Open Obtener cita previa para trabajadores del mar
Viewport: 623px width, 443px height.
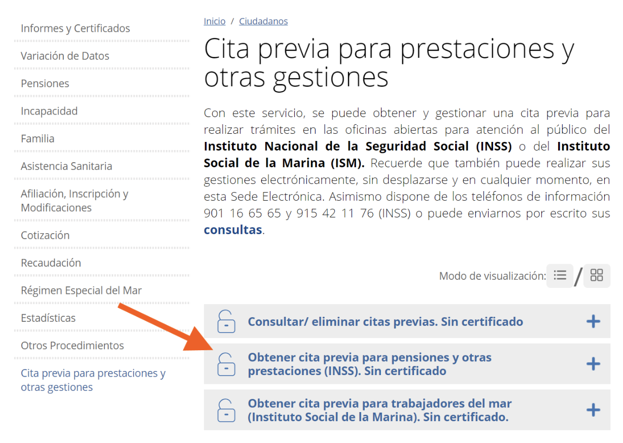[379, 410]
